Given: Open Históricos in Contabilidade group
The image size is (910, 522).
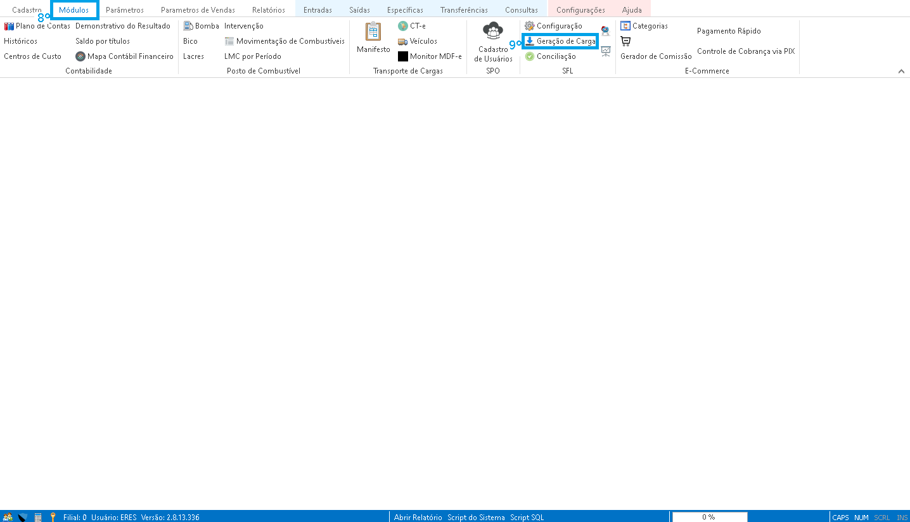Looking at the screenshot, I should (20, 41).
